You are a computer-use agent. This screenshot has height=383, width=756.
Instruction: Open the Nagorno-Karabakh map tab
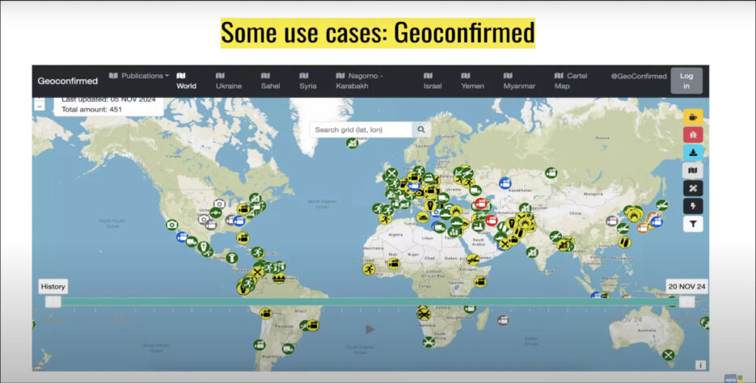(x=359, y=81)
